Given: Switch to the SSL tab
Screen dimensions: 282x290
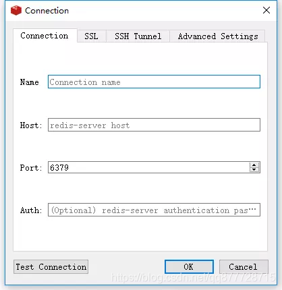Looking at the screenshot, I should (x=91, y=36).
